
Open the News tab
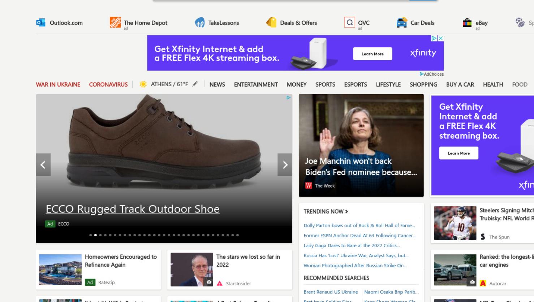[217, 84]
